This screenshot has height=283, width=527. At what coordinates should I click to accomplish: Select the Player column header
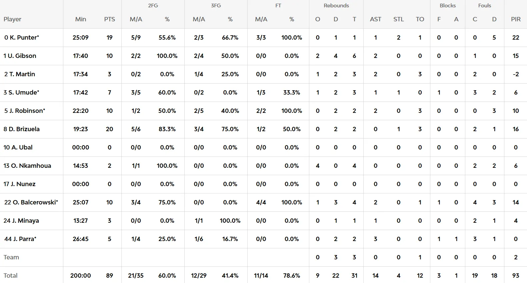[x=12, y=19]
